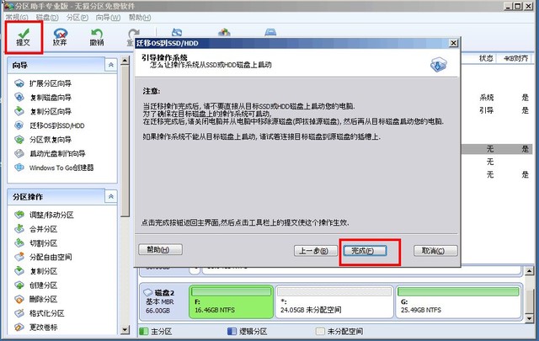Select 分配自由空间 operation
Image resolution: width=539 pixels, height=341 pixels.
(x=51, y=257)
